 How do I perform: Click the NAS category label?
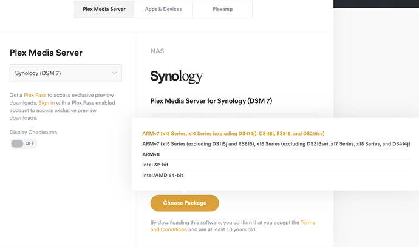click(x=157, y=51)
